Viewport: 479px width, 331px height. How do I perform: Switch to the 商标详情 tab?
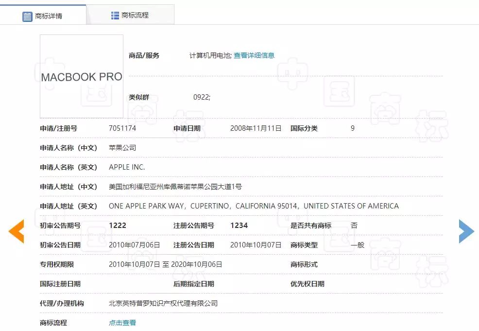pos(43,15)
